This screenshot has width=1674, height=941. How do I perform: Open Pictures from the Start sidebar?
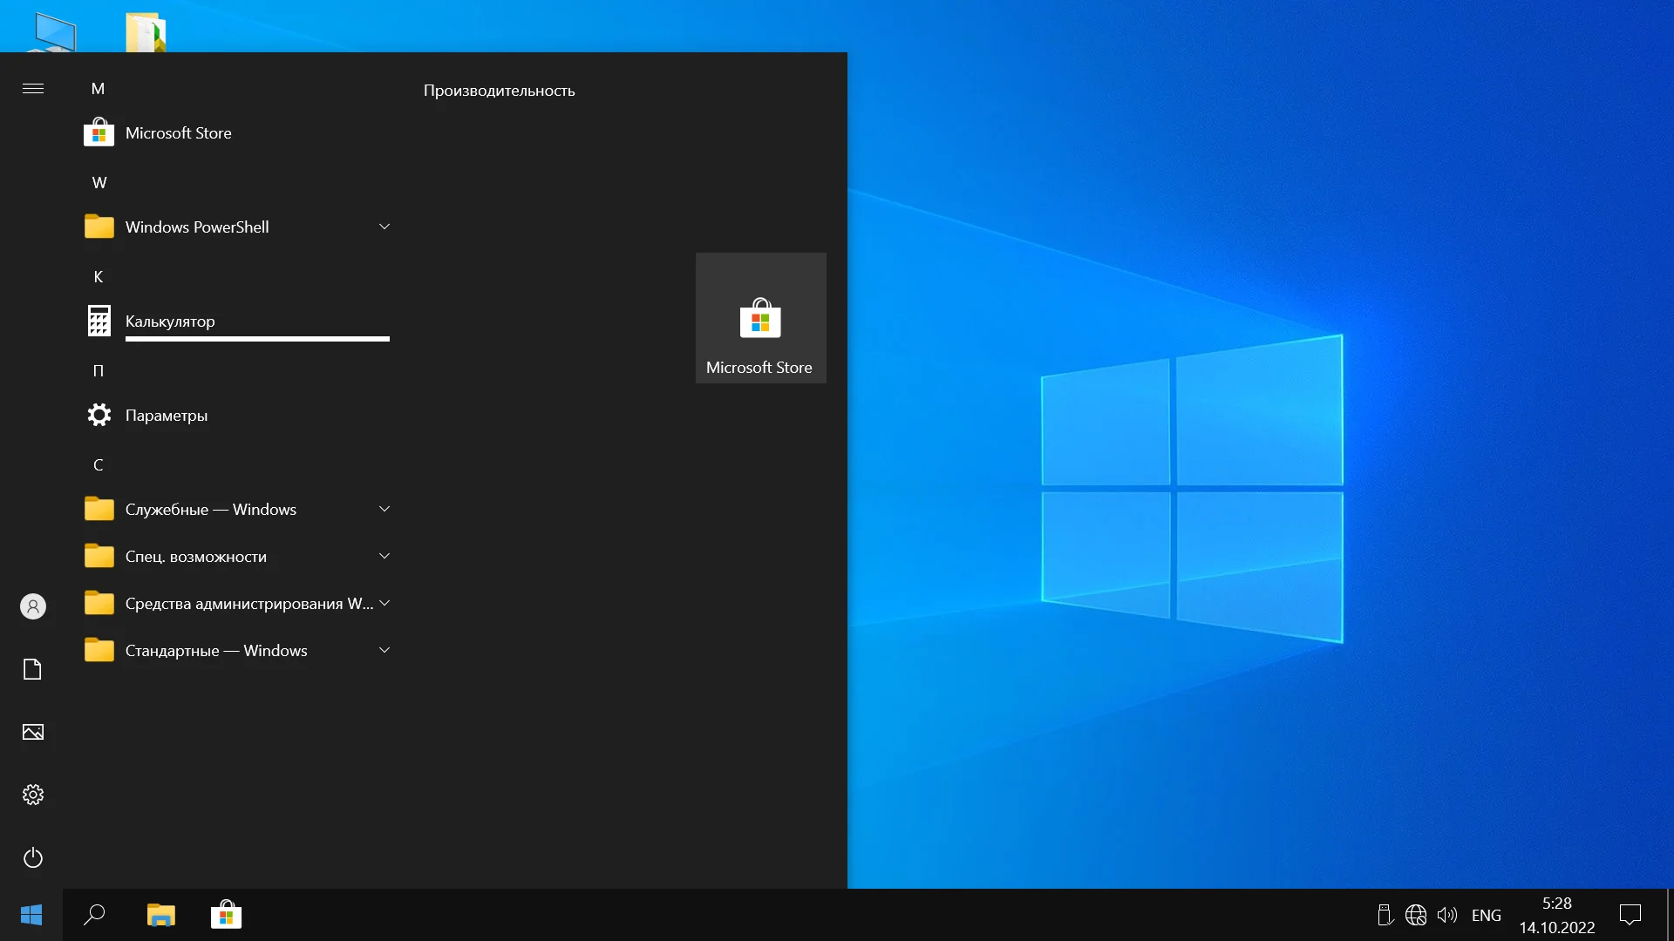point(33,732)
